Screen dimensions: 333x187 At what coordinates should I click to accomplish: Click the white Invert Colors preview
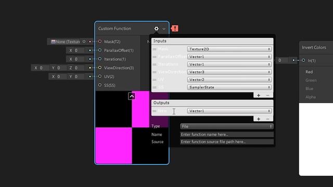316,139
